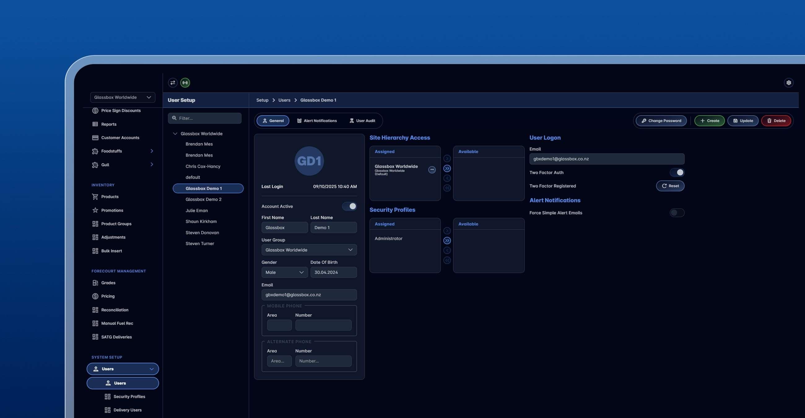Image resolution: width=805 pixels, height=418 pixels.
Task: Toggle the Account Active switch
Action: coord(349,207)
